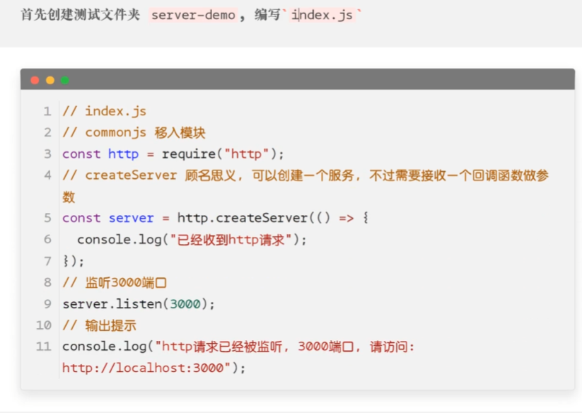Click the red dot in code window header
582x413 pixels.
point(35,80)
